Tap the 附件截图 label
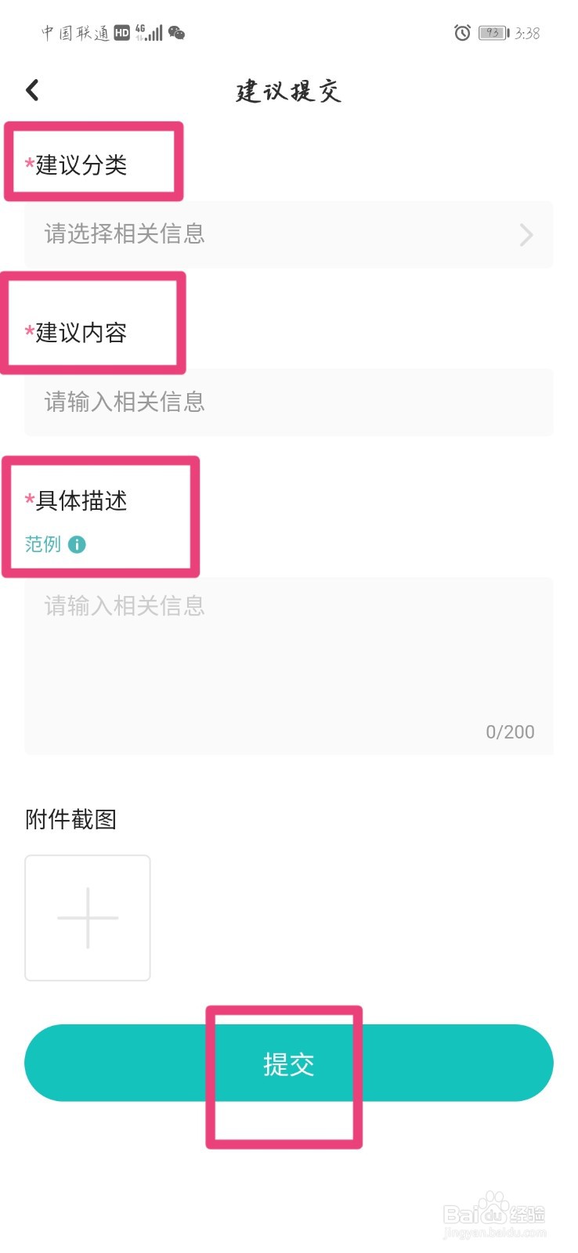Screen dimensions: 578x1253 [x=71, y=820]
